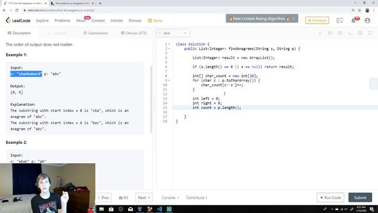Collapse code fold arrow at line 9
Image resolution: width=378 pixels, height=213 pixels.
[x=170, y=80]
